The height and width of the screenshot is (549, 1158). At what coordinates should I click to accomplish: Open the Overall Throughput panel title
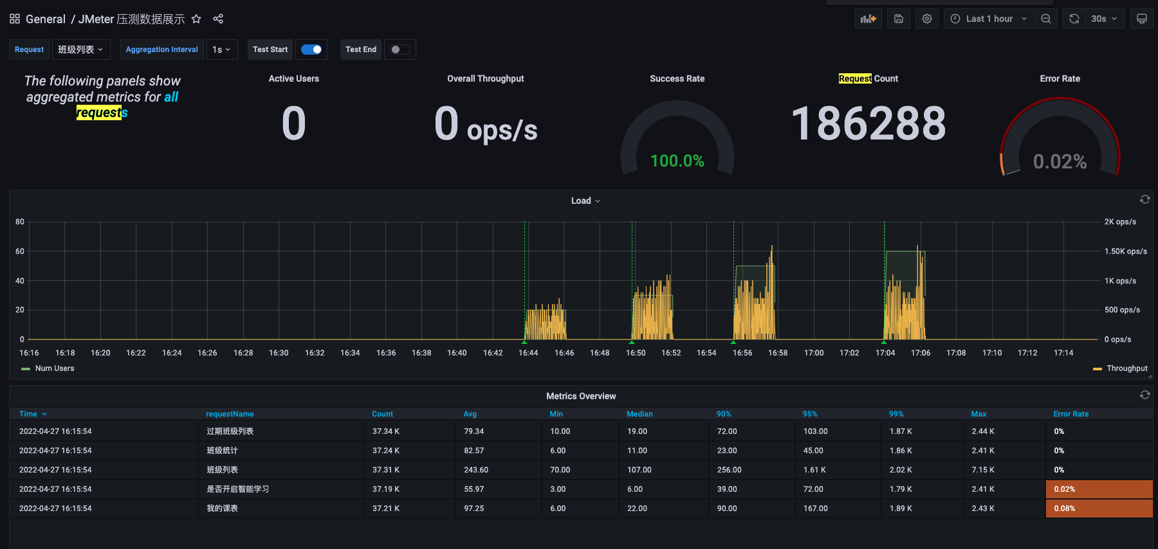[486, 78]
